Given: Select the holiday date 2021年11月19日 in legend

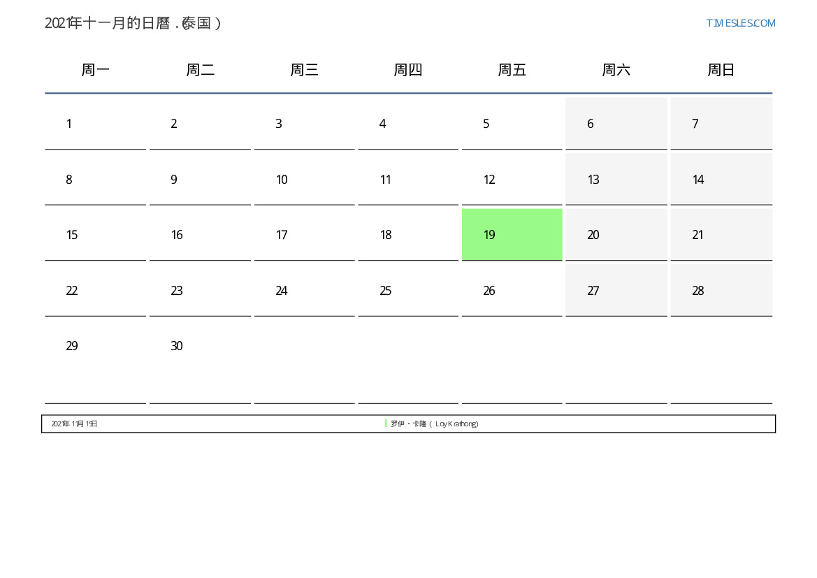Looking at the screenshot, I should coord(74,424).
